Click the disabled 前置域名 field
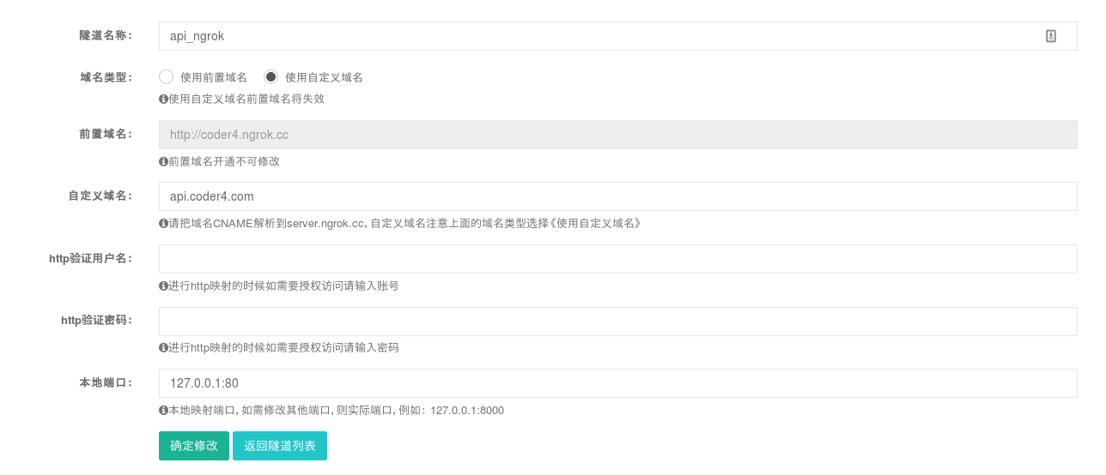This screenshot has width=1106, height=475. 617,135
